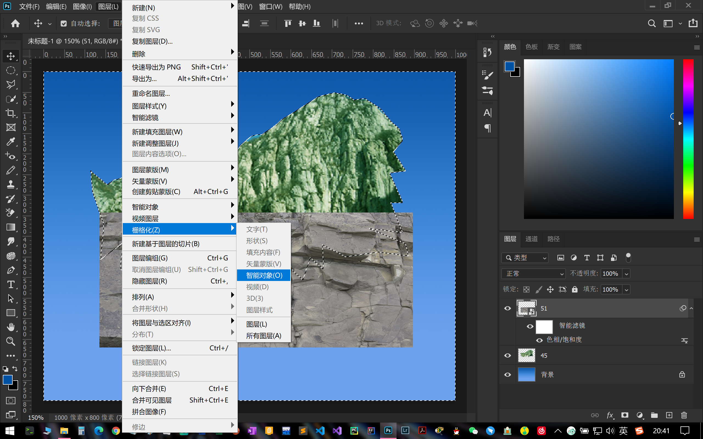Expand the 图层蒙版(M) submenu
The height and width of the screenshot is (439, 703).
(180, 170)
